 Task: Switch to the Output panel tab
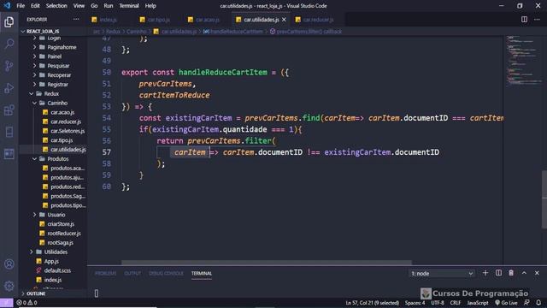tap(132, 274)
